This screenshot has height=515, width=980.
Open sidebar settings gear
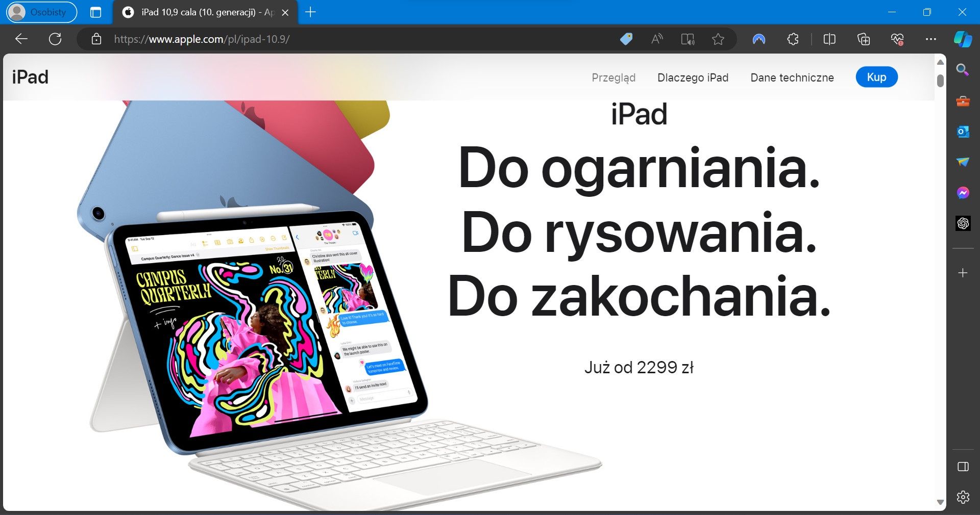[x=963, y=497]
